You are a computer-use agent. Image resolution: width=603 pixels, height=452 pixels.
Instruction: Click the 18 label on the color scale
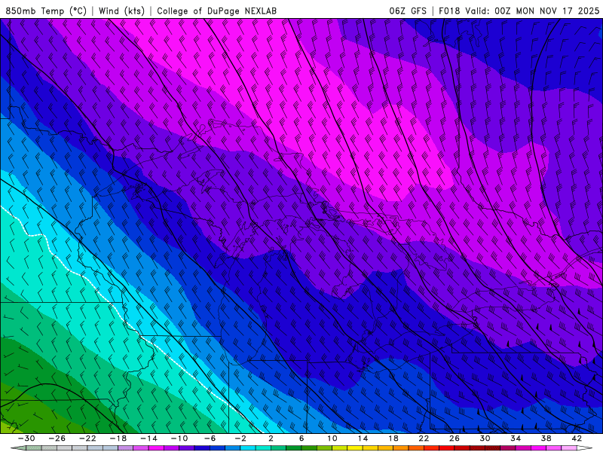click(393, 438)
